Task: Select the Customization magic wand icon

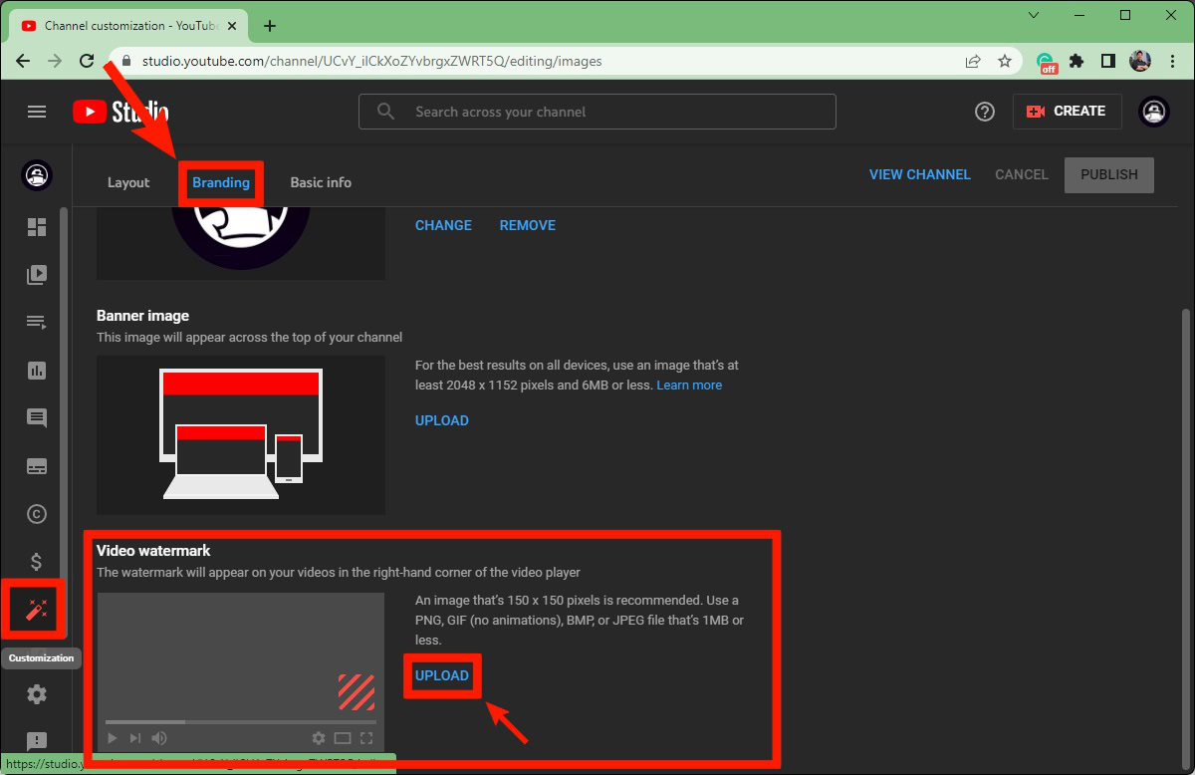Action: [x=37, y=609]
